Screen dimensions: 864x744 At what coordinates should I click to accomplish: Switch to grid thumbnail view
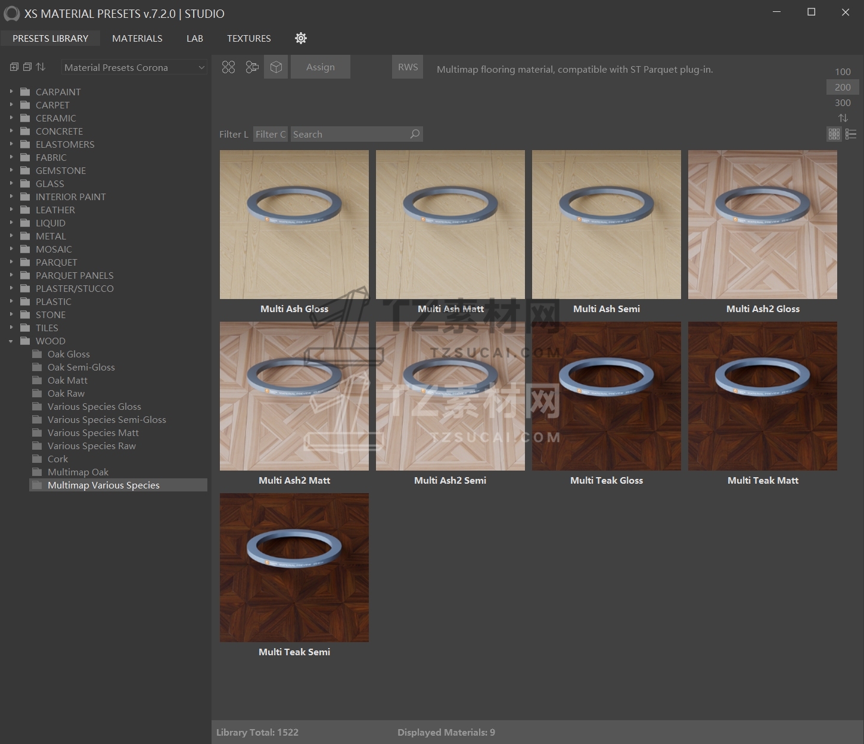point(834,134)
